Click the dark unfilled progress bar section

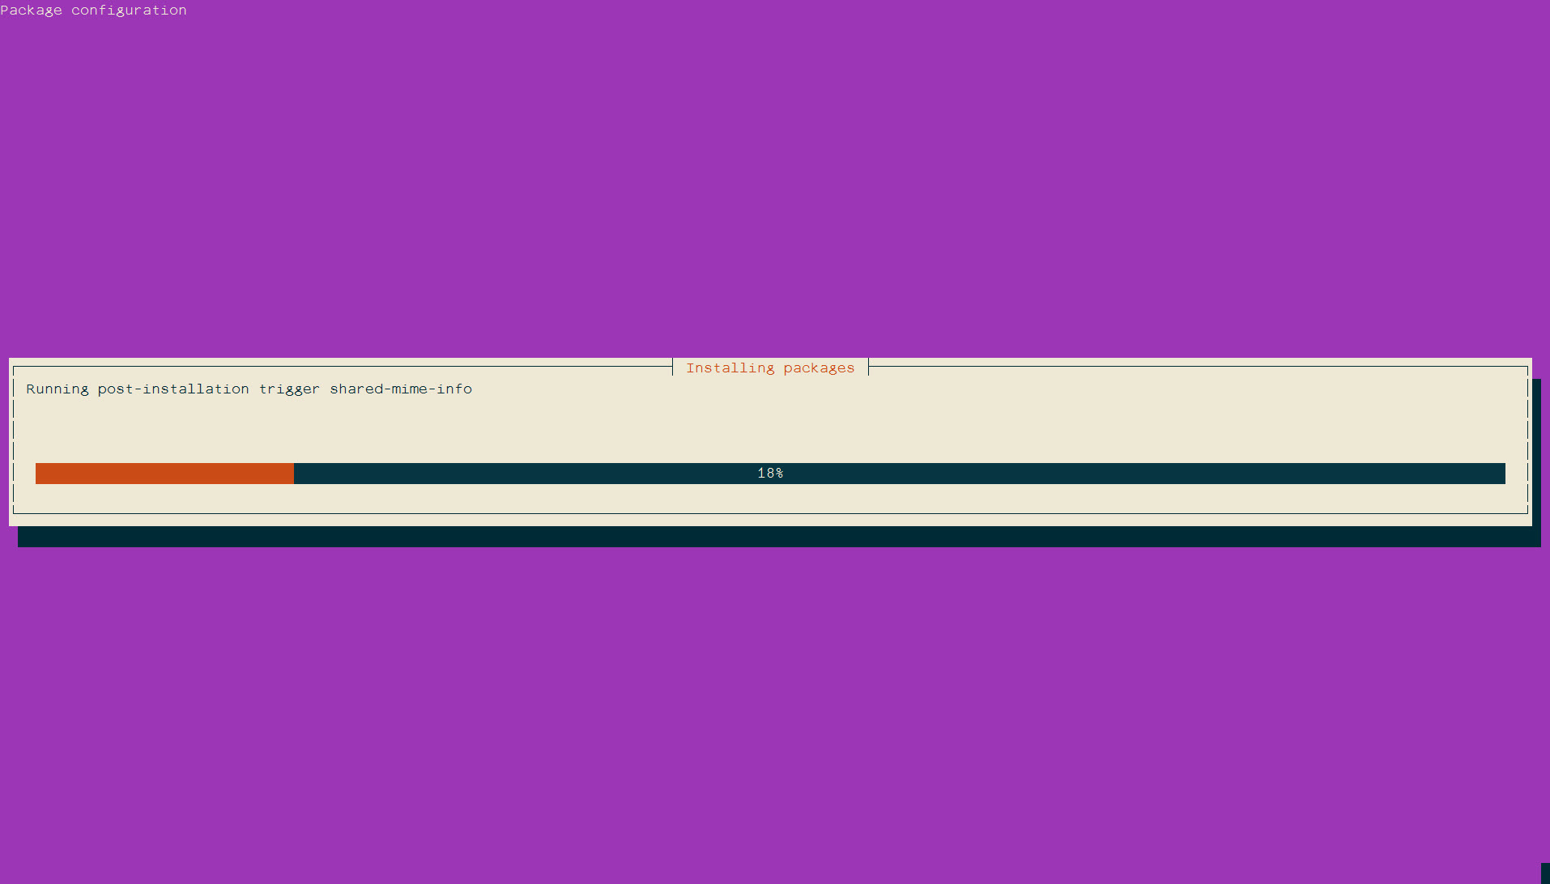tap(1134, 474)
